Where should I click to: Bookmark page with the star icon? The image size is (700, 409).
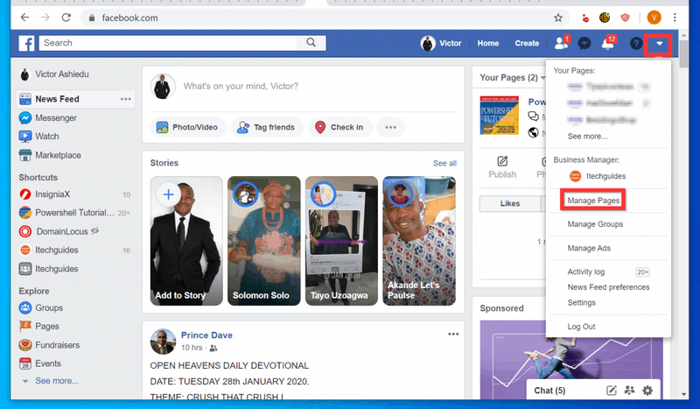click(x=558, y=18)
